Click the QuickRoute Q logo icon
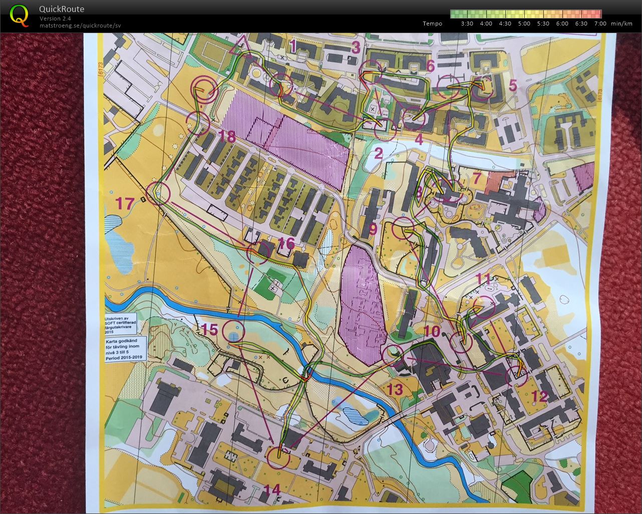 click(19, 15)
